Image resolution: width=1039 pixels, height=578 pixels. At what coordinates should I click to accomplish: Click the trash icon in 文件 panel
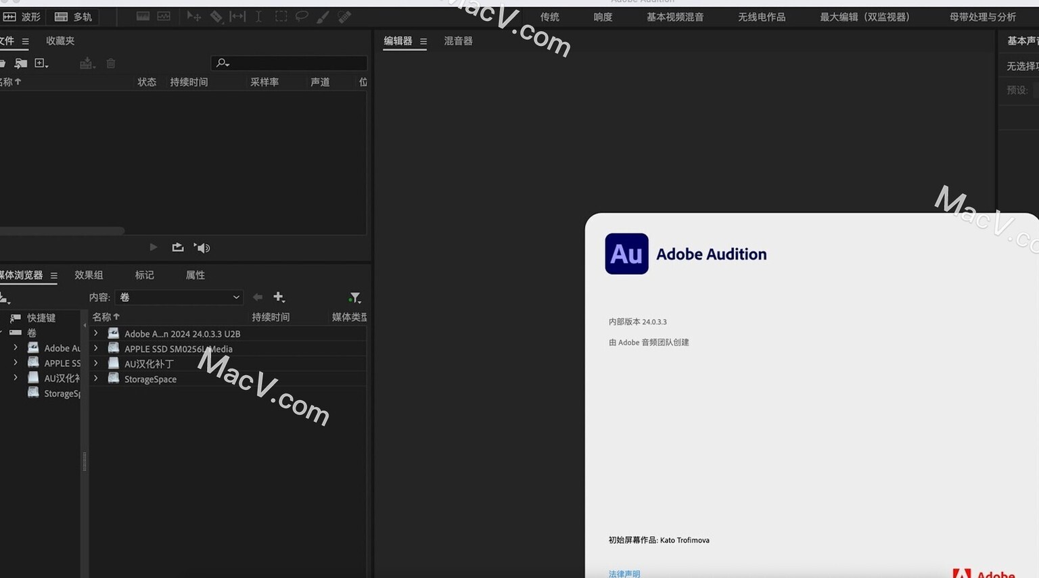tap(111, 63)
